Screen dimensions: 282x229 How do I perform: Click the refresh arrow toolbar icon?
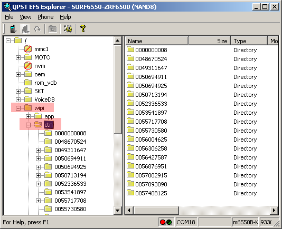click(37, 29)
